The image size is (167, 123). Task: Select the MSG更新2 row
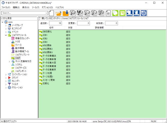(x=102, y=49)
